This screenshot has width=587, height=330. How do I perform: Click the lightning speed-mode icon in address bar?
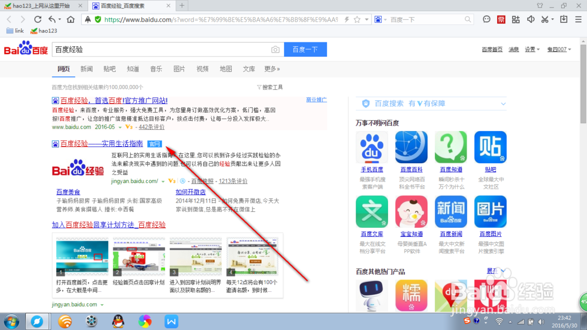[x=347, y=19]
